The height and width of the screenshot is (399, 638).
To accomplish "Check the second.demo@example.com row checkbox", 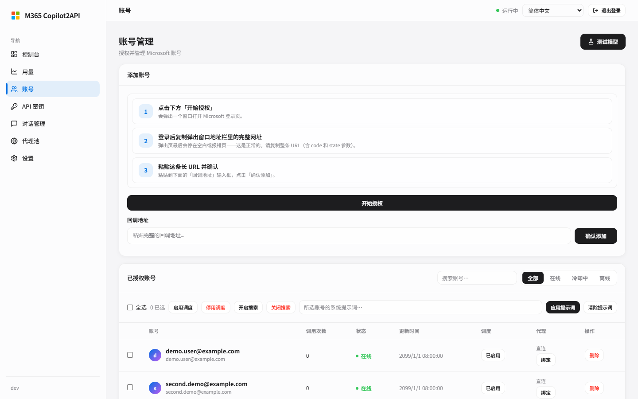I will click(x=130, y=387).
